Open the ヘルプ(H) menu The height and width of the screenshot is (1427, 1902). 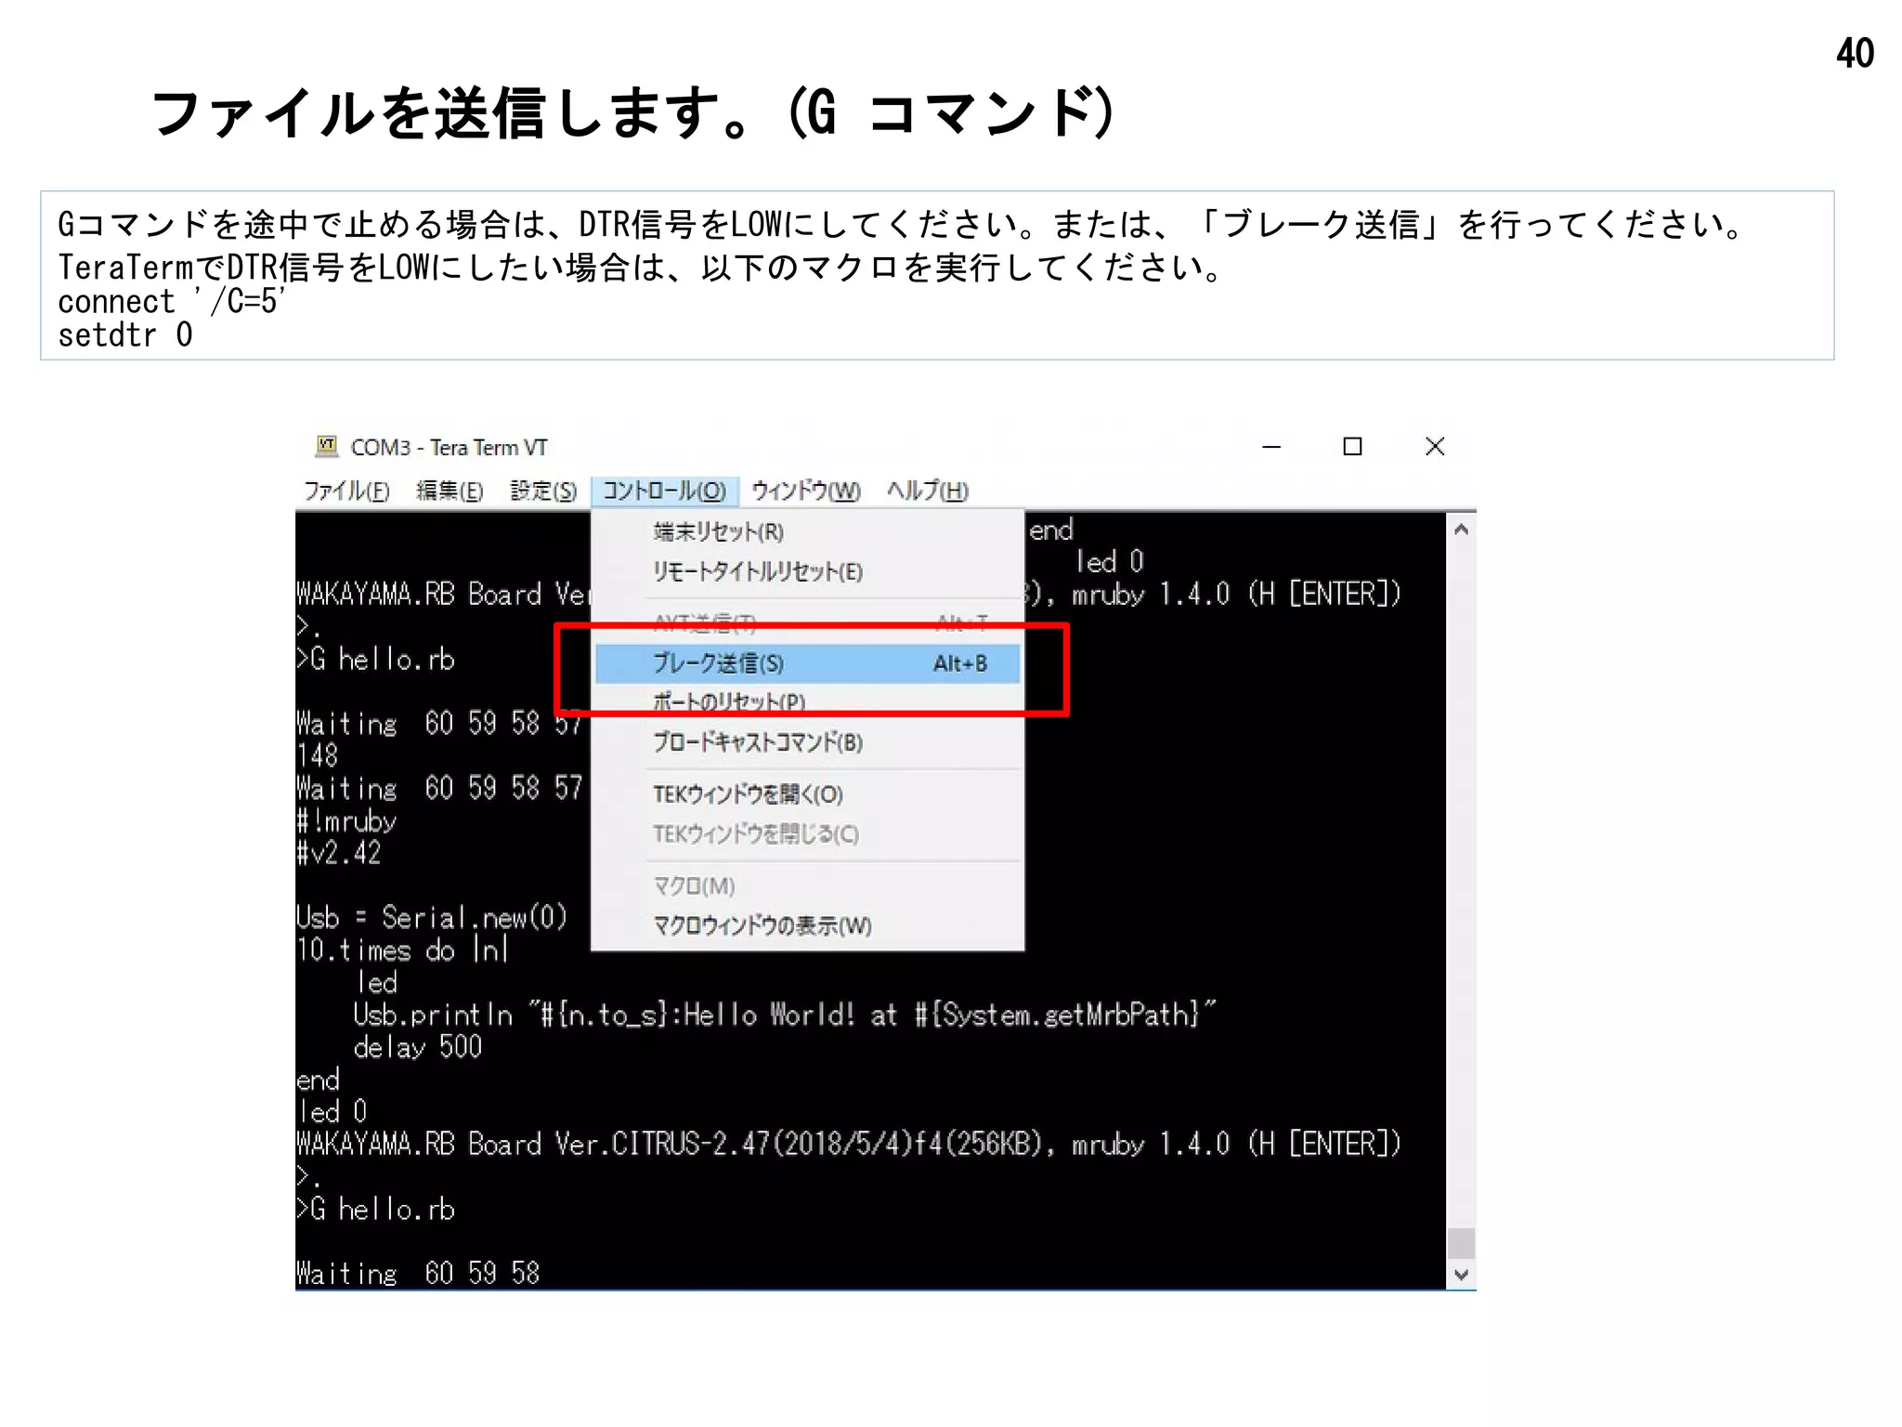927,491
